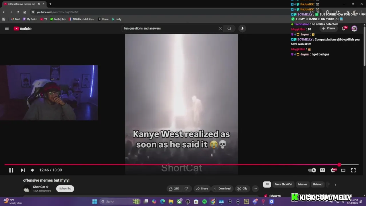Mute the video player volume
This screenshot has height=206, width=366.
tap(32, 170)
